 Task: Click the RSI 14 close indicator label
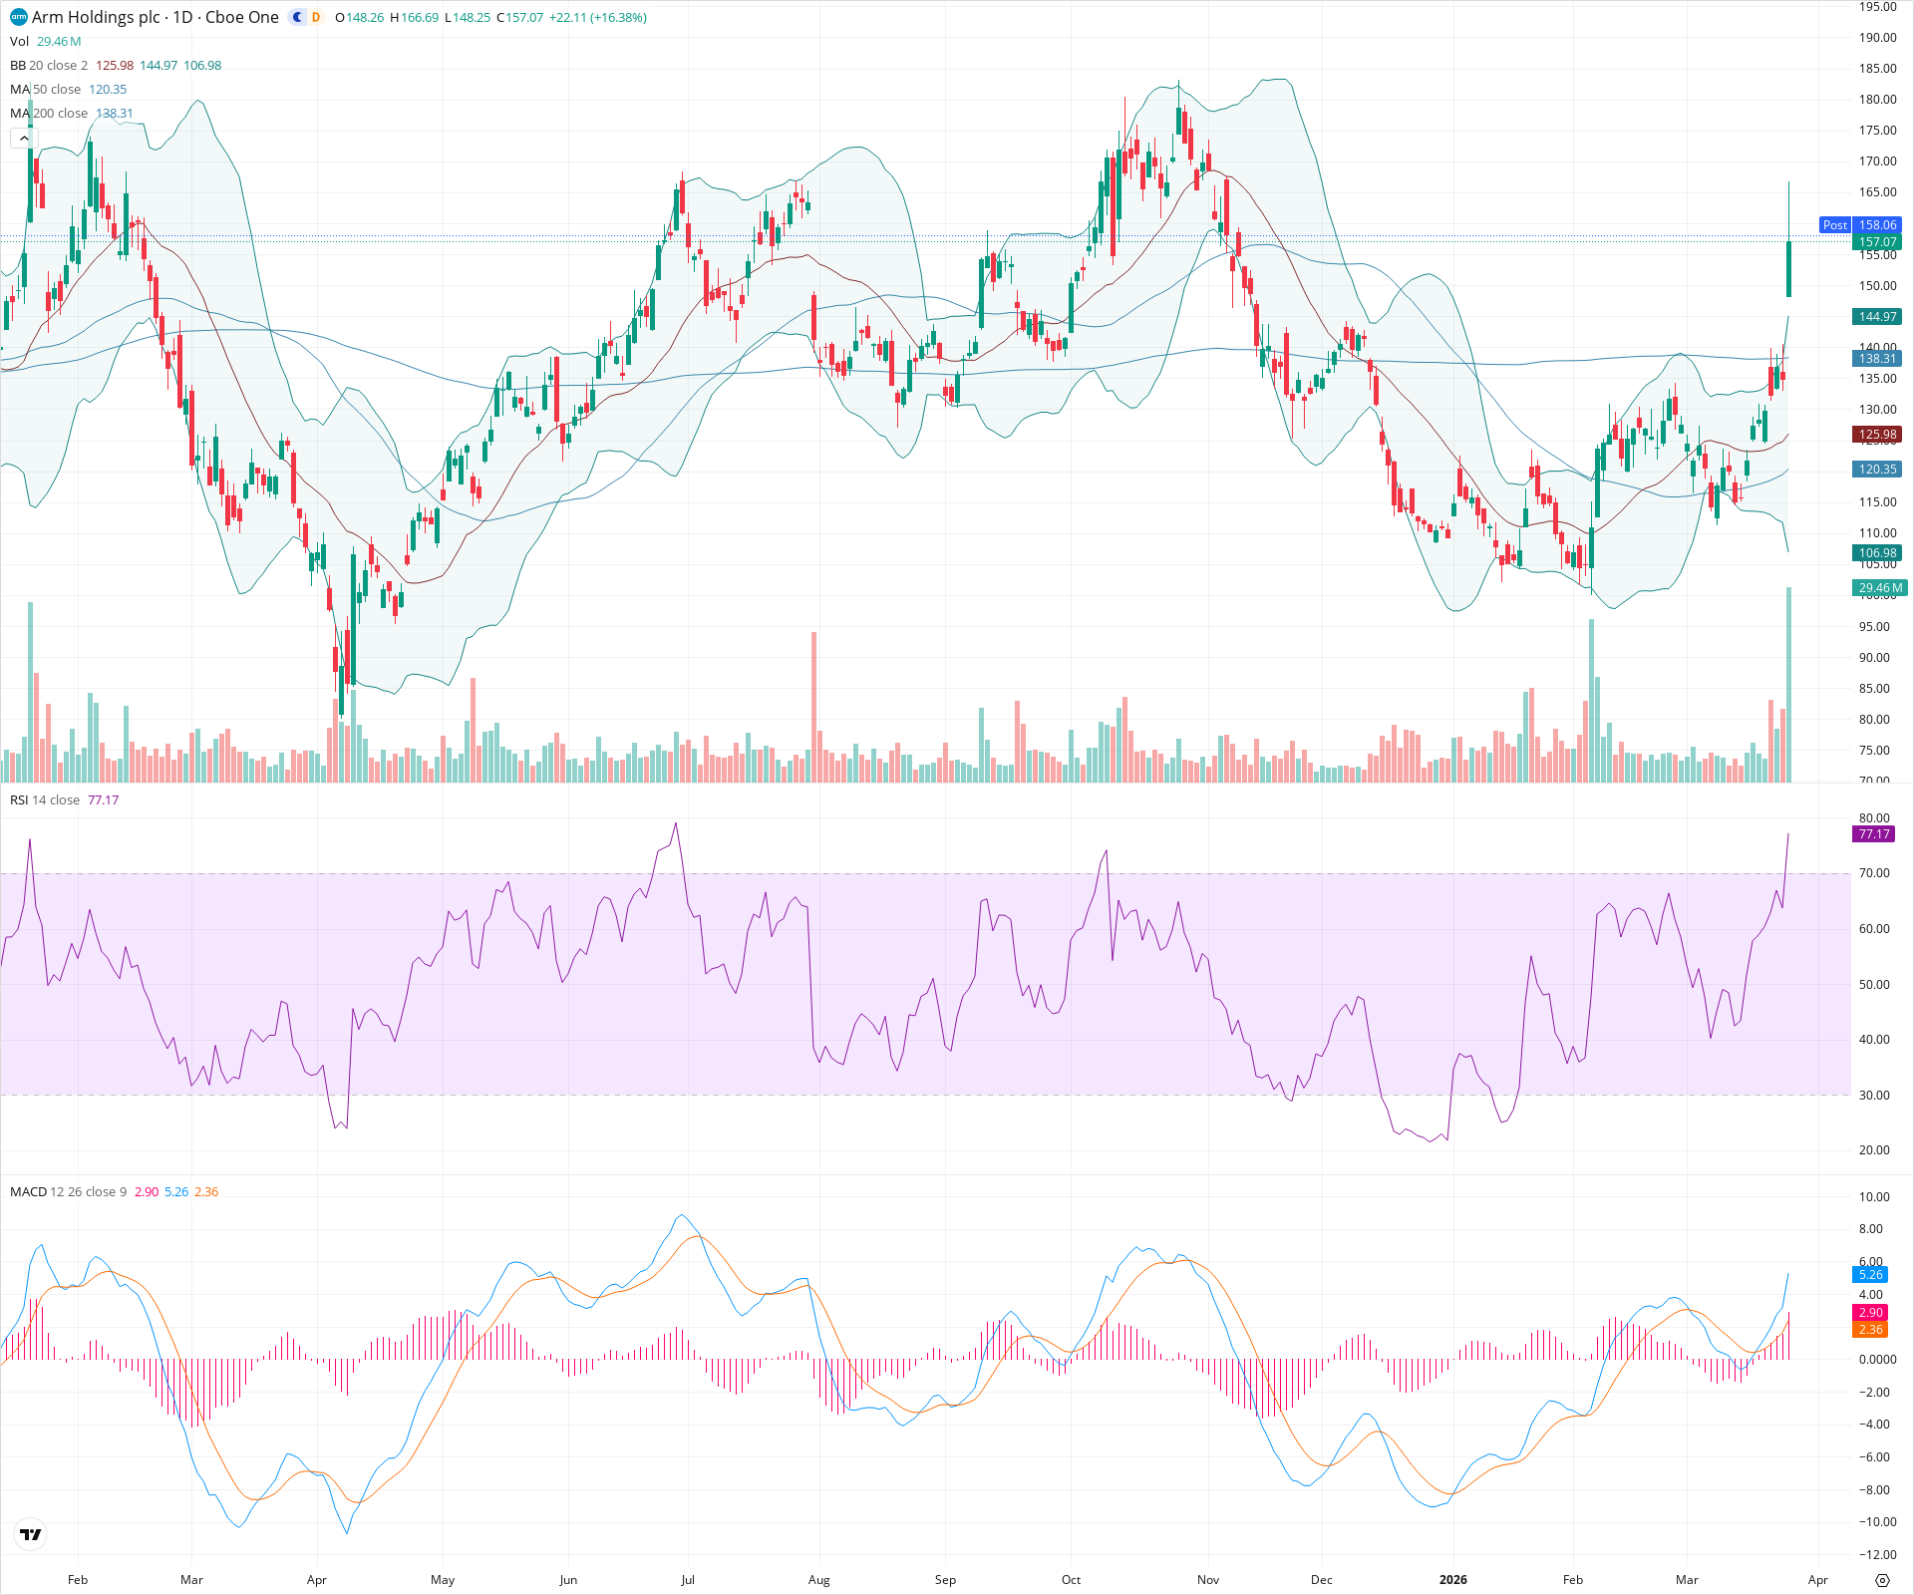point(45,799)
